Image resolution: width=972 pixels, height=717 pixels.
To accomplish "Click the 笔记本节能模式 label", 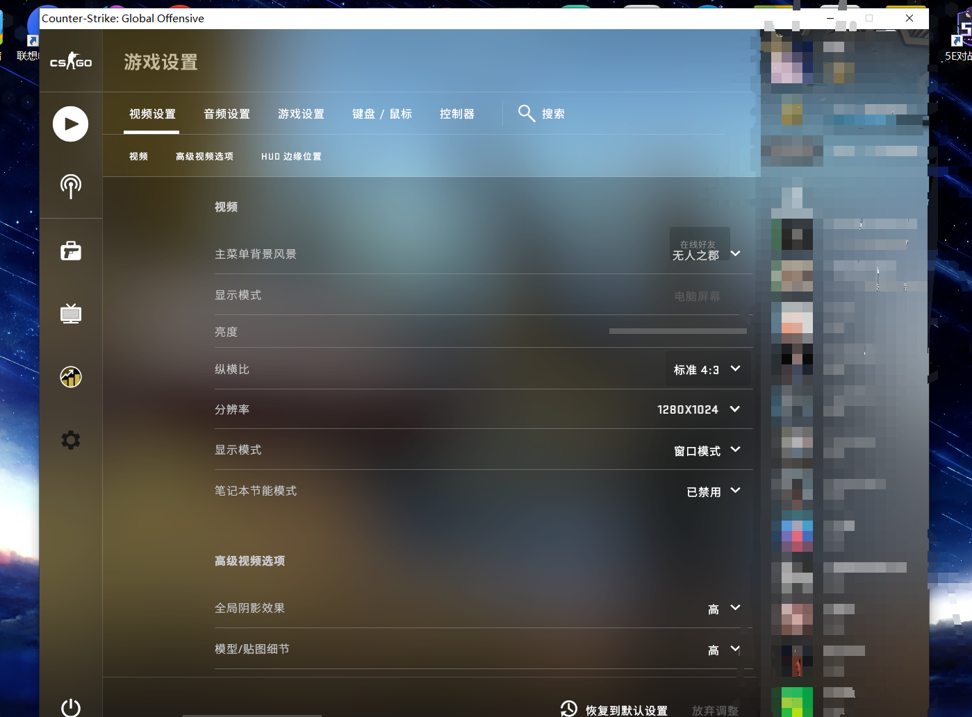I will [x=256, y=491].
